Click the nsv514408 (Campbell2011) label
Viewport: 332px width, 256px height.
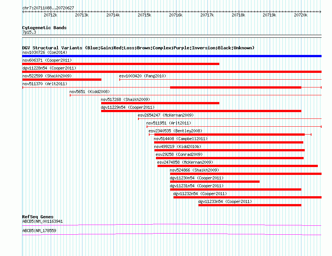[x=181, y=139]
